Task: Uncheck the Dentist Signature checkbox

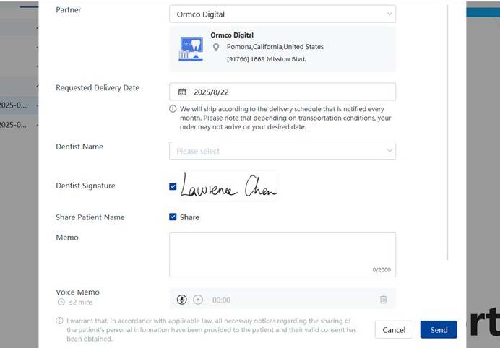Action: click(173, 186)
